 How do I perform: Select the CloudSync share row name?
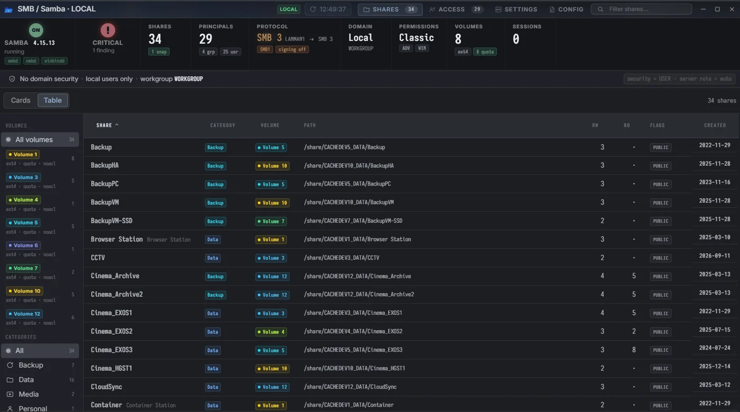pyautogui.click(x=106, y=387)
